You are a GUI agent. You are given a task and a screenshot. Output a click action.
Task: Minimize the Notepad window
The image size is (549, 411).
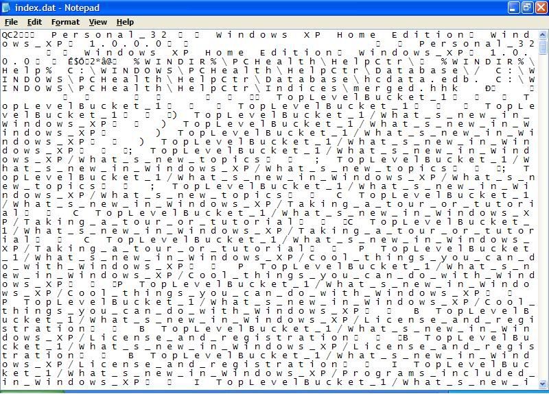(x=514, y=8)
